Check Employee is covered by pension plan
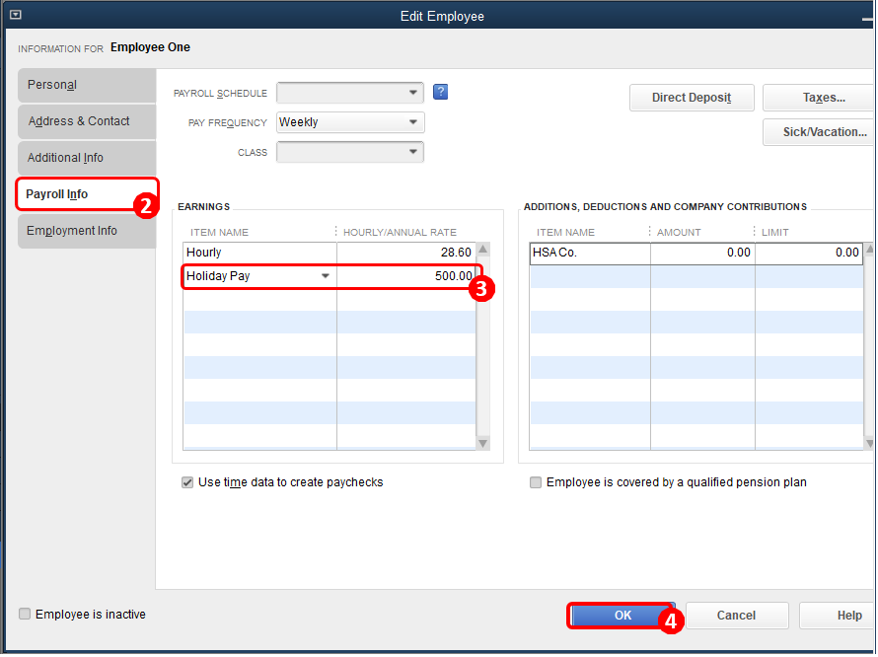Screen dimensions: 878x657 pos(536,483)
